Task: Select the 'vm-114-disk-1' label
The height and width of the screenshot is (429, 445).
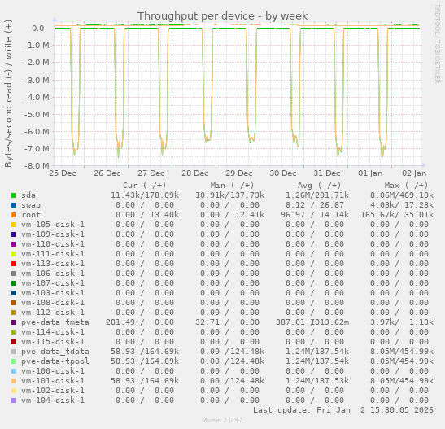Action: (53, 332)
